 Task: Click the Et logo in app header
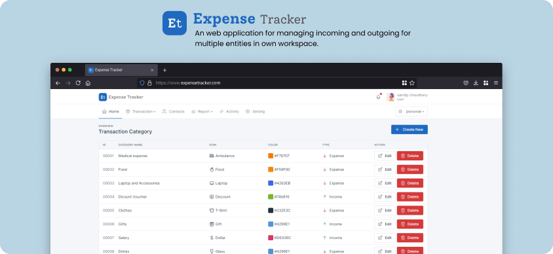[x=103, y=98]
